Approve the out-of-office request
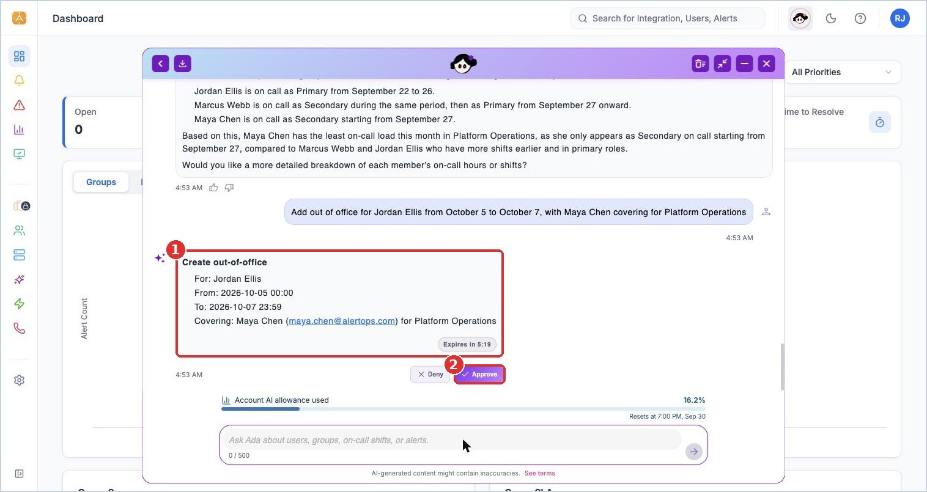927x492 pixels. [479, 374]
